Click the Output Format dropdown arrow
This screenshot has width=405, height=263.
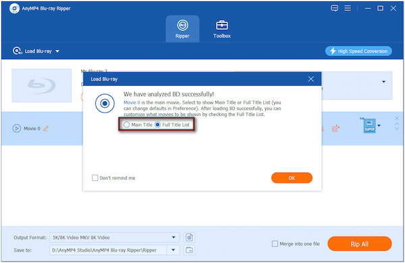(x=173, y=237)
